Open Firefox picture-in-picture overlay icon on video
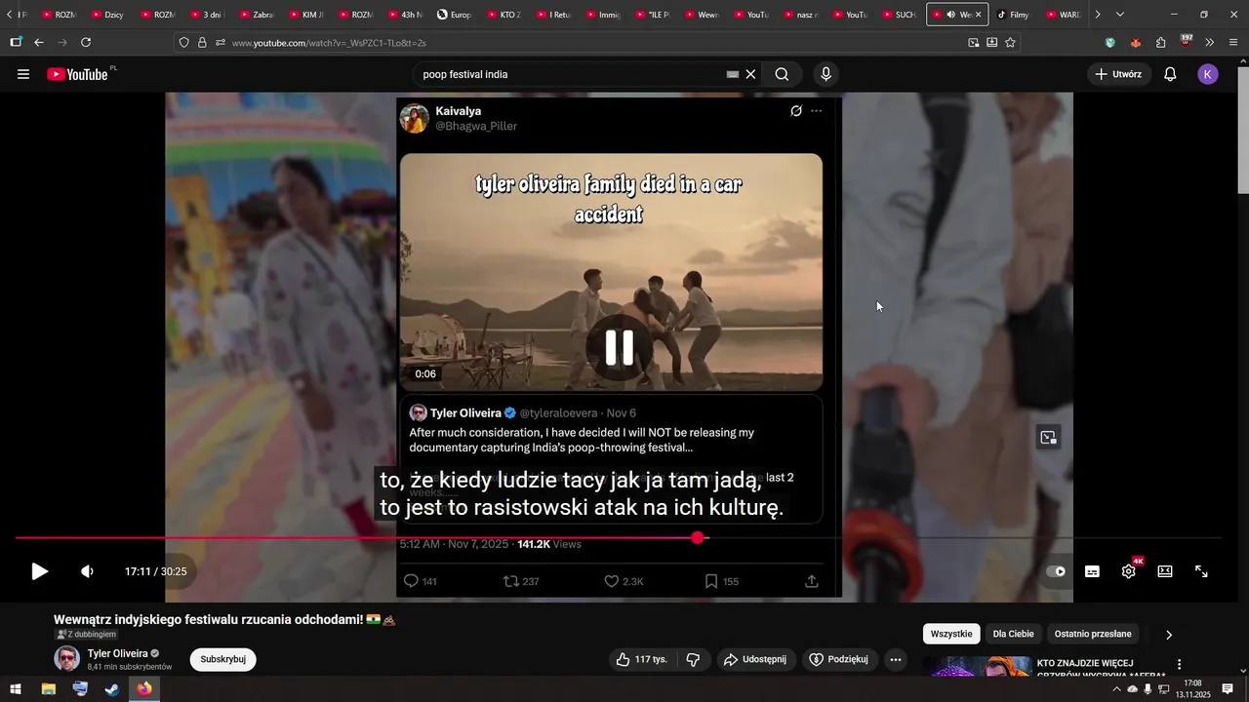This screenshot has width=1249, height=702. (x=1049, y=438)
